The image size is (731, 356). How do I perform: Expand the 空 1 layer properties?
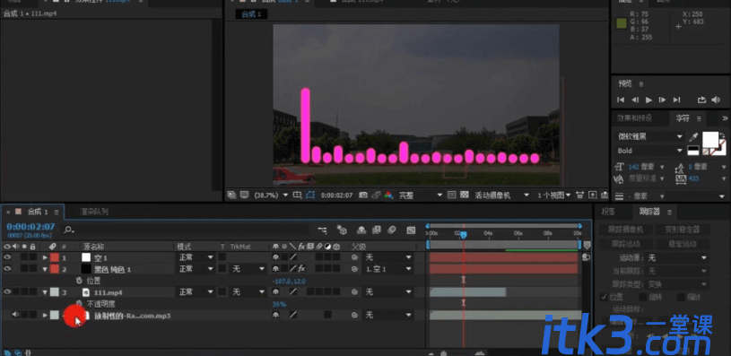(x=45, y=257)
